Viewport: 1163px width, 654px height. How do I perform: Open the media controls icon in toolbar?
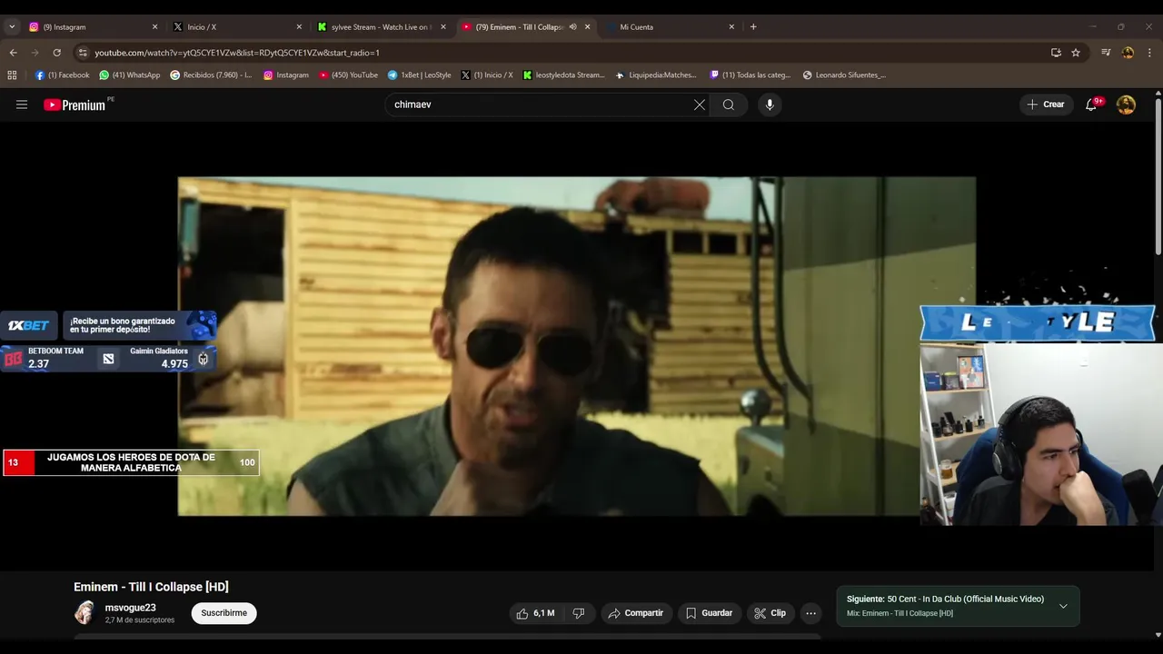click(1106, 53)
